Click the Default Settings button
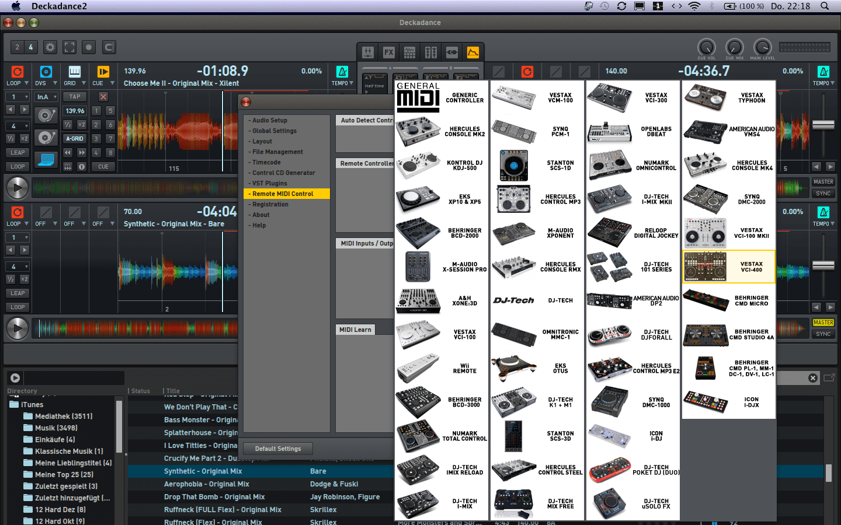Screen dimensions: 841x525 [x=278, y=449]
